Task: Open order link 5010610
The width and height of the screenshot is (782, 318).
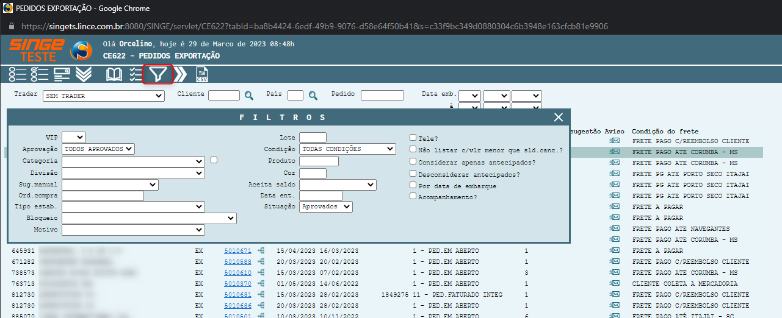Action: point(237,273)
